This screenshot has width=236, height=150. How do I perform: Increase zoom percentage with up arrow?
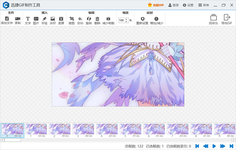(126, 19)
